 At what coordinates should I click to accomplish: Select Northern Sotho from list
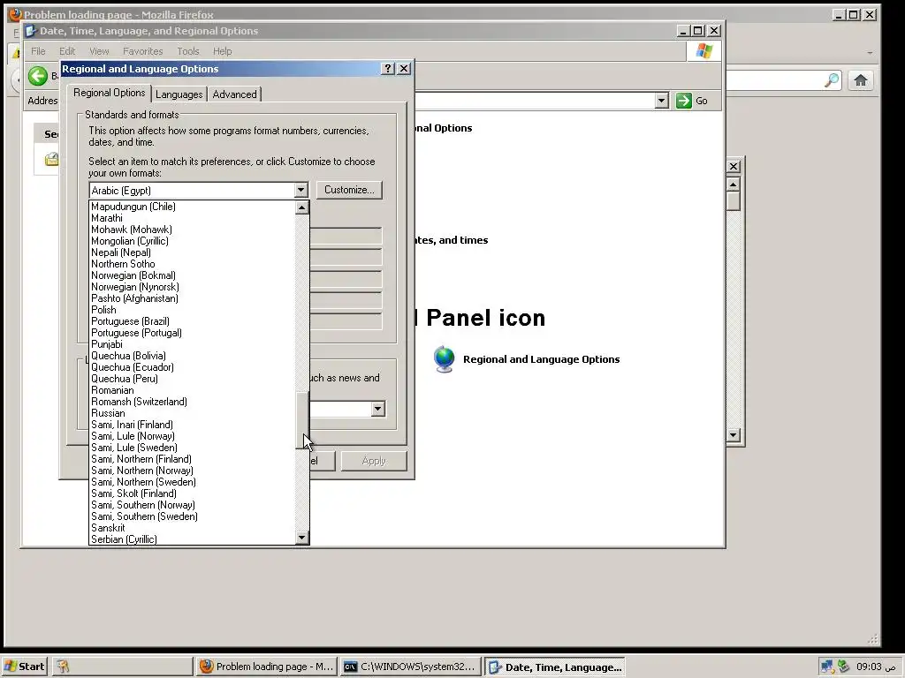192,264
